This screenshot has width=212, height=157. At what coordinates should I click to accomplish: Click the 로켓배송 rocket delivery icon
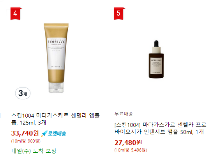pos(44,134)
